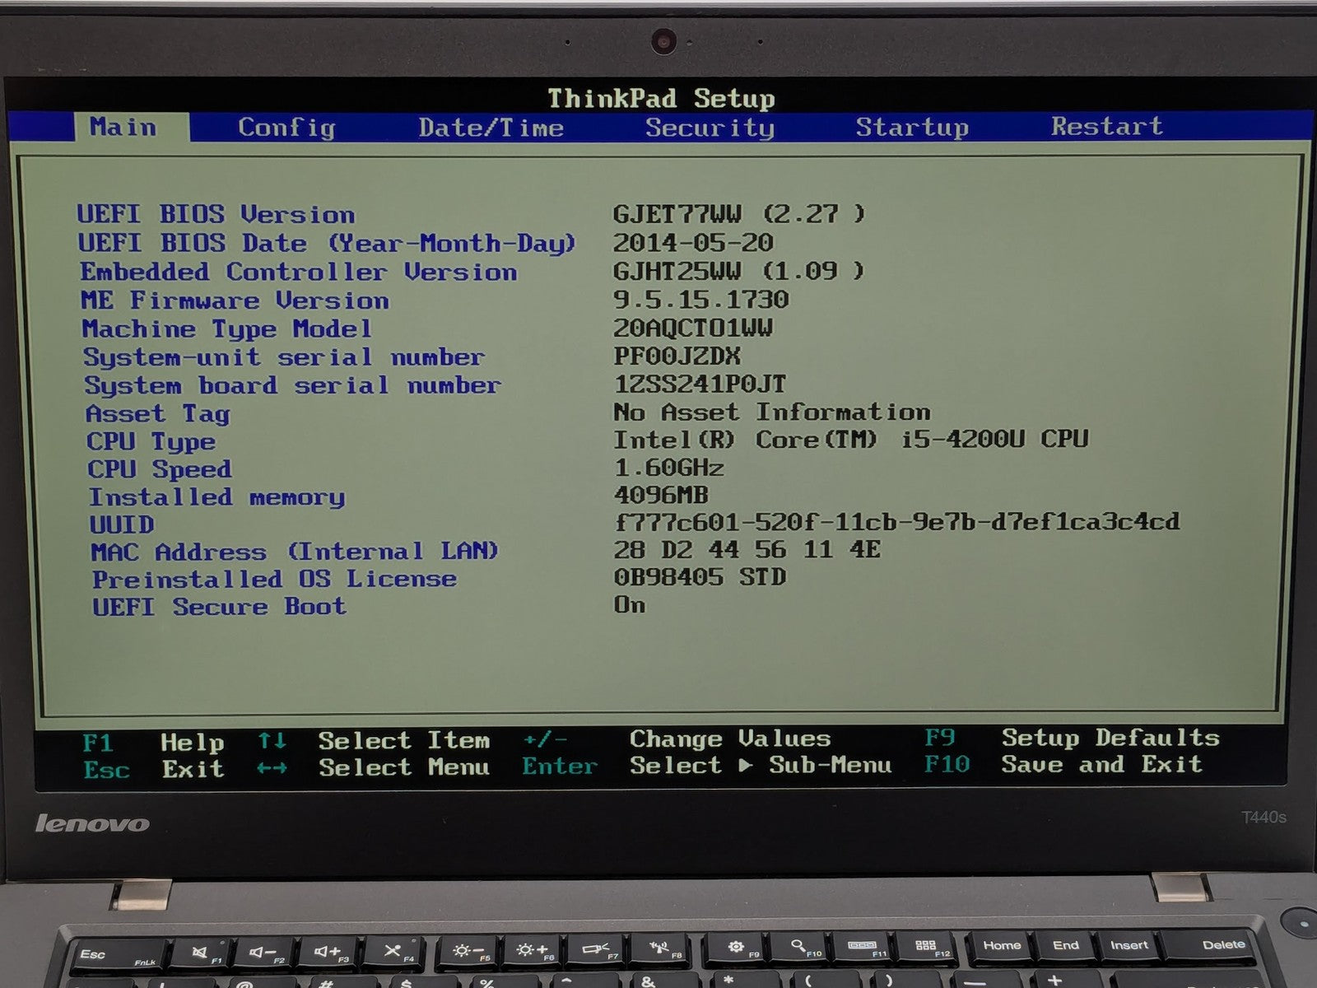
Task: Switch to the Date/Time tab
Action: pyautogui.click(x=491, y=128)
